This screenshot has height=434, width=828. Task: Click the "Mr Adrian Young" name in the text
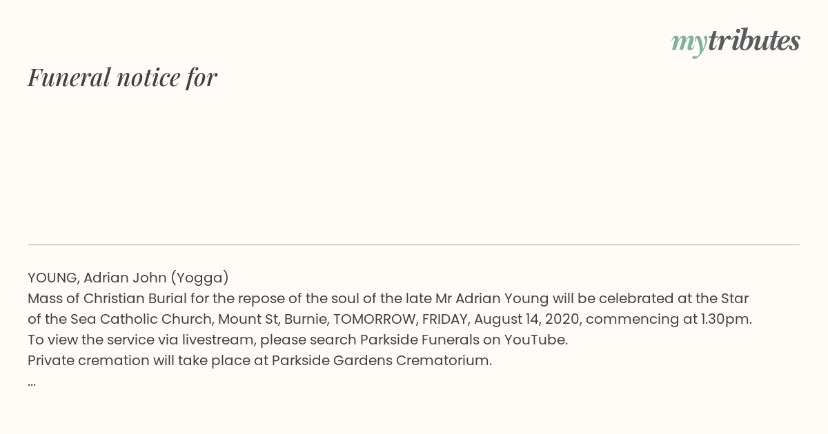[492, 298]
